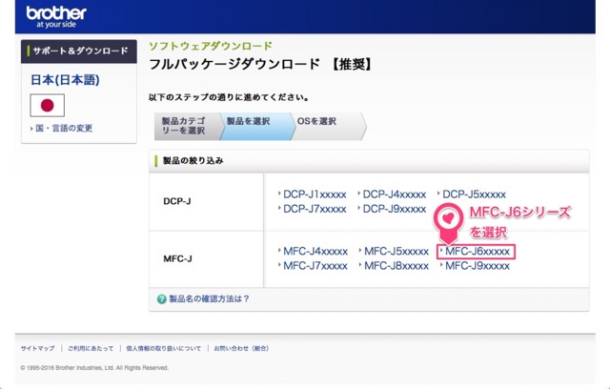
Task: Select DCP-J9xxxxx product series
Action: coord(394,209)
